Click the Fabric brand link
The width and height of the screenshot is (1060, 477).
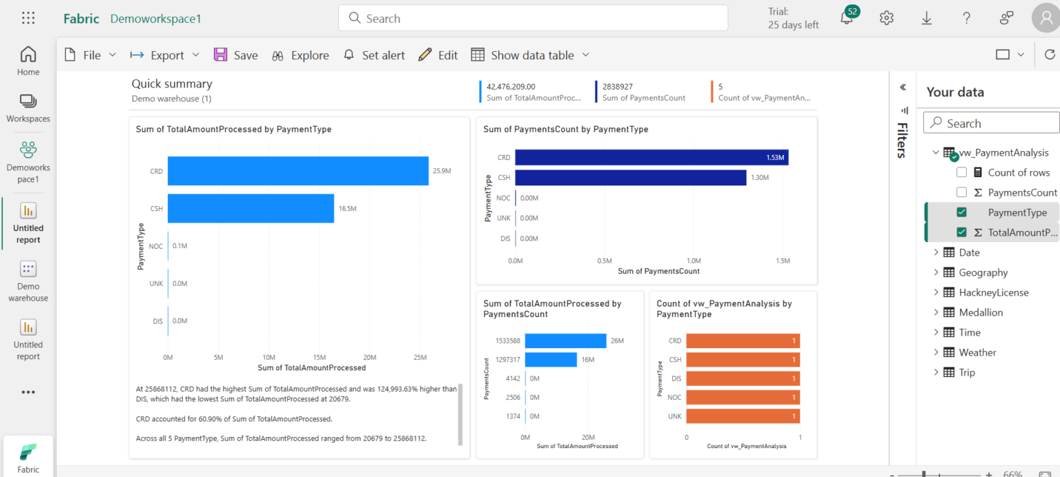81,19
